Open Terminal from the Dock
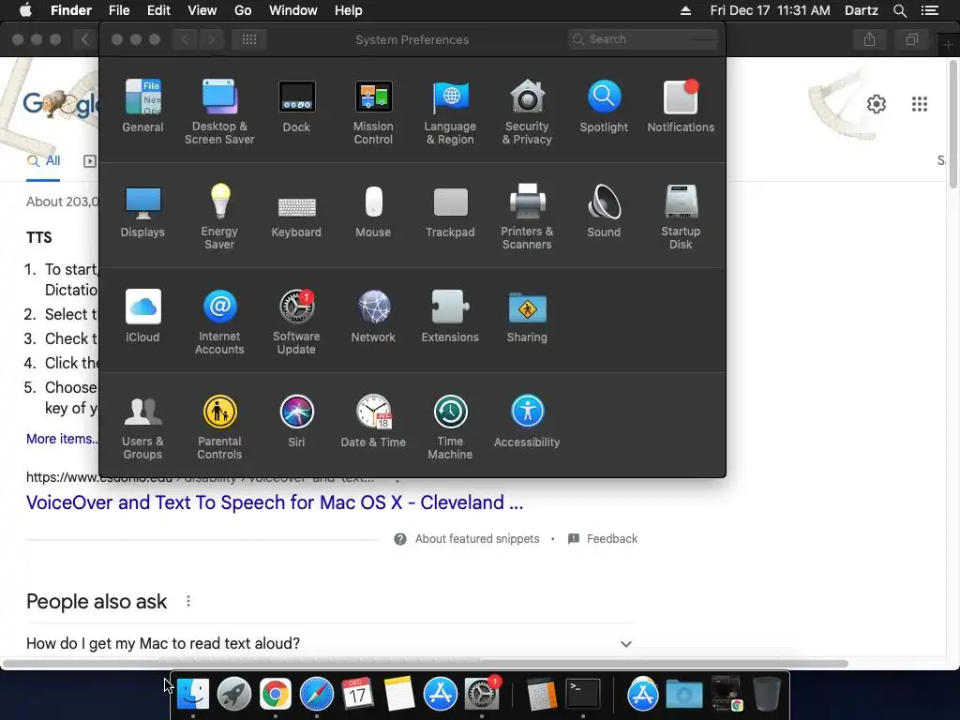Image resolution: width=960 pixels, height=720 pixels. click(x=583, y=694)
